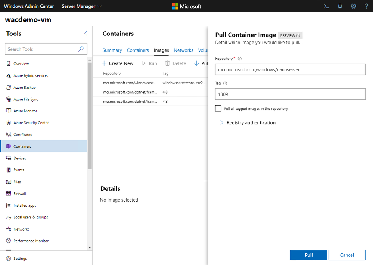
Task: Open the help question mark icon
Action: [366, 6]
